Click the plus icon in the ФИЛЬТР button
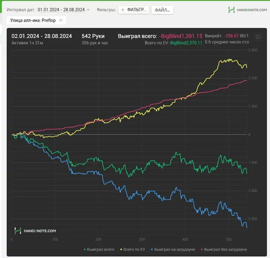 123,10
